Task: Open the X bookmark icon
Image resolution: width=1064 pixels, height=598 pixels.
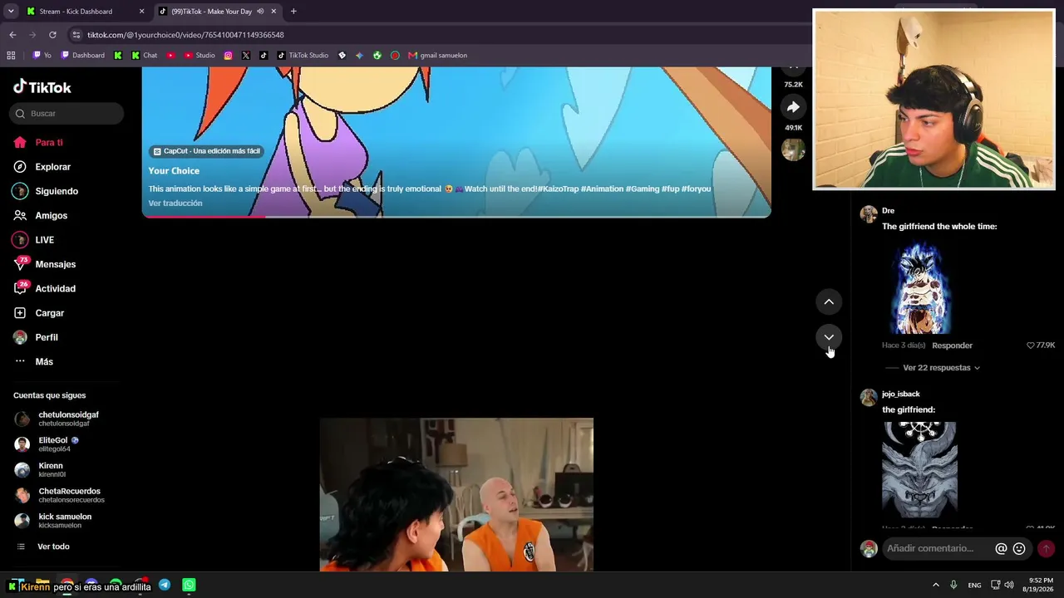Action: (246, 56)
